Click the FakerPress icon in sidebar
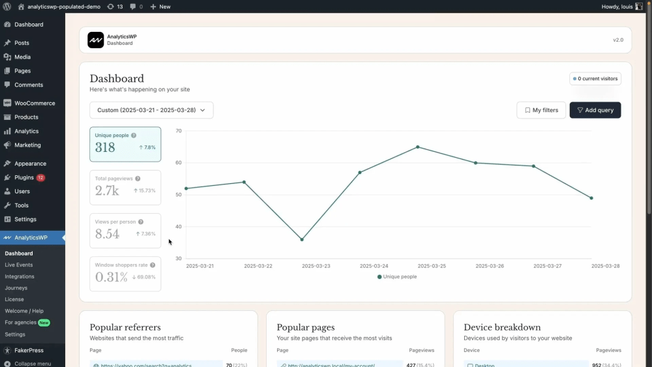Screen dimensions: 652x367 (x=7, y=350)
